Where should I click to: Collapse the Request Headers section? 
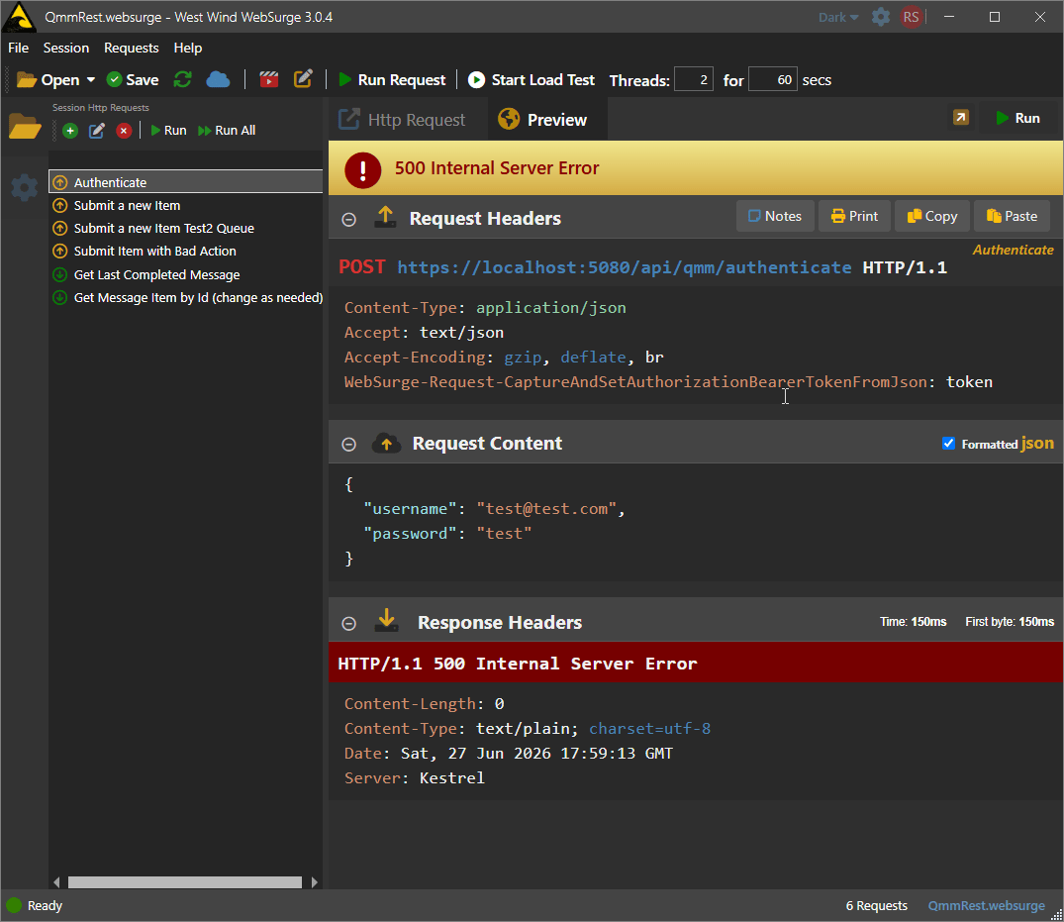348,219
